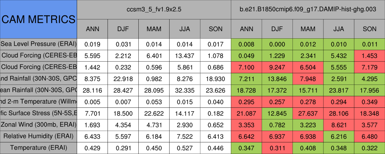Select the Zonal Wind (300mb, ERAI) row label

pos(38,125)
